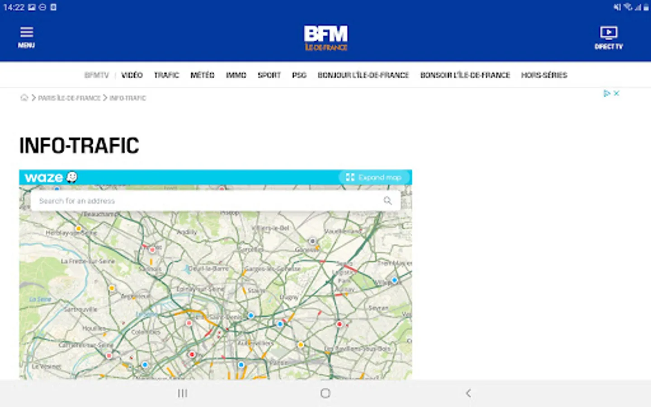The height and width of the screenshot is (407, 651).
Task: Open the VIDÉO tab
Action: click(132, 75)
